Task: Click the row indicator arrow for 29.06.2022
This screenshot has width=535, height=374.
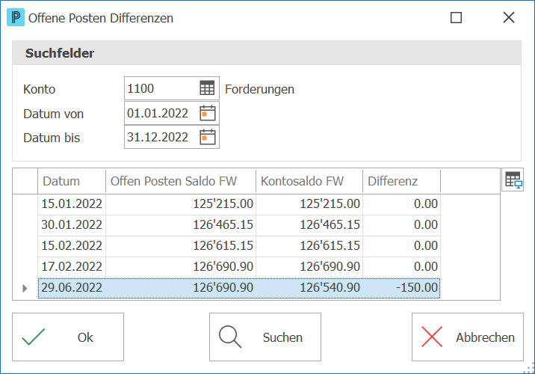Action: (x=25, y=288)
